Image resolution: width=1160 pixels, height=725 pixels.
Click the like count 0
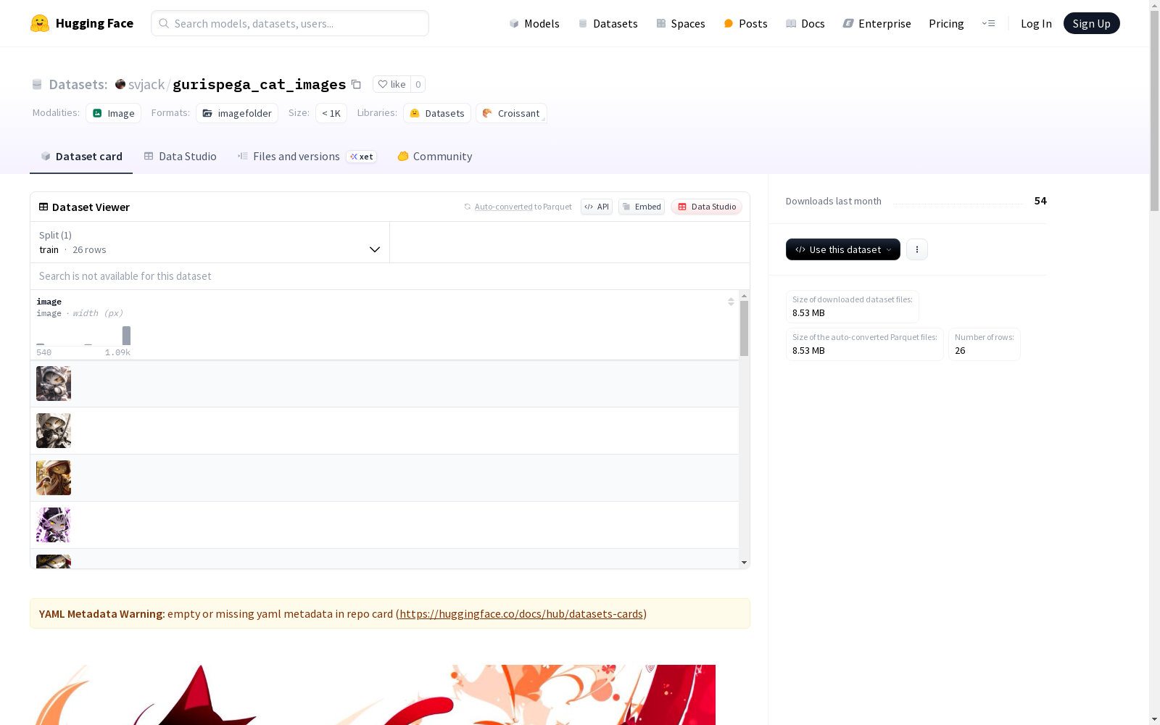(x=418, y=84)
